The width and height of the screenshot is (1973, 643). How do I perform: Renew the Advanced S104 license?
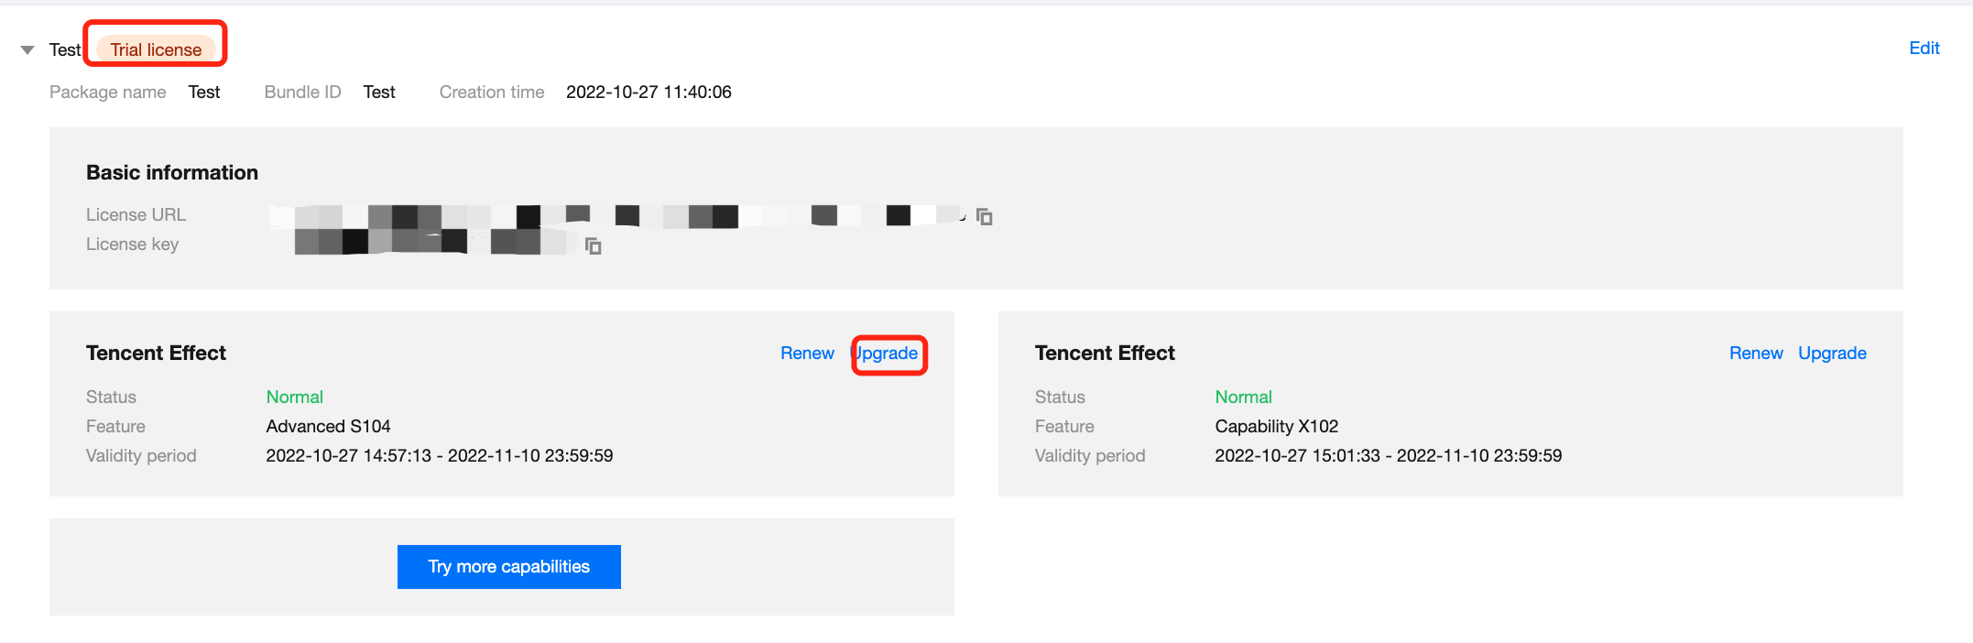[x=807, y=354]
